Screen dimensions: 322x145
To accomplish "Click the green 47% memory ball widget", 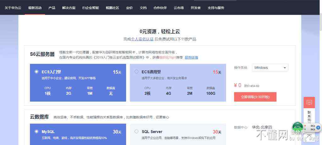I will [297, 127].
